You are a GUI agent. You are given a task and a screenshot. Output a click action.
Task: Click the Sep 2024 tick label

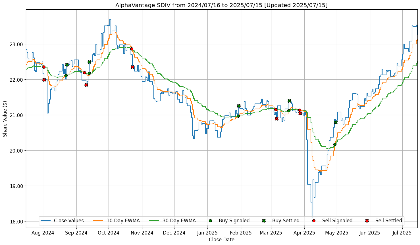pos(76,233)
